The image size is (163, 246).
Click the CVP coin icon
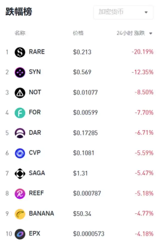[20, 153]
